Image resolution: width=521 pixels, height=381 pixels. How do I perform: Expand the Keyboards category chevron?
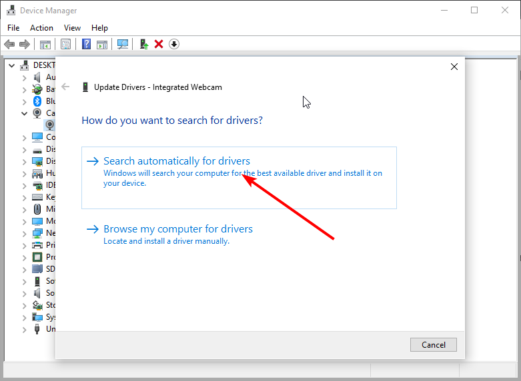[x=24, y=197]
